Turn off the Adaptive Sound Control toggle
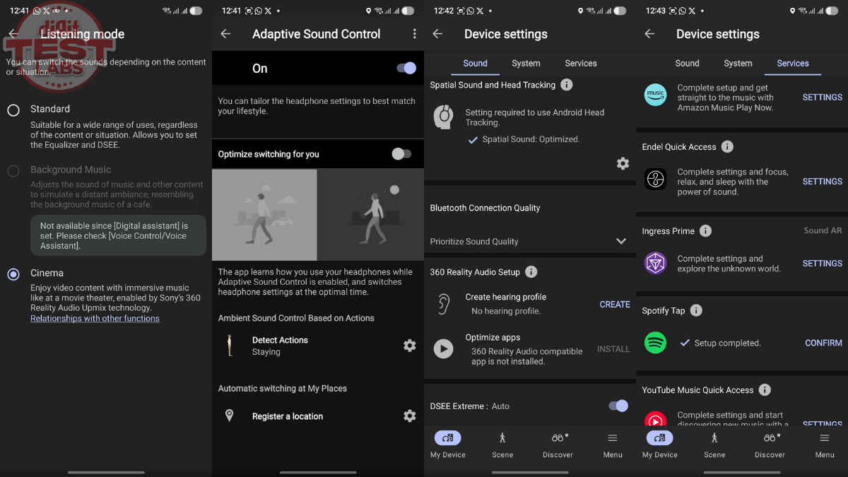The height and width of the screenshot is (477, 848). (406, 69)
